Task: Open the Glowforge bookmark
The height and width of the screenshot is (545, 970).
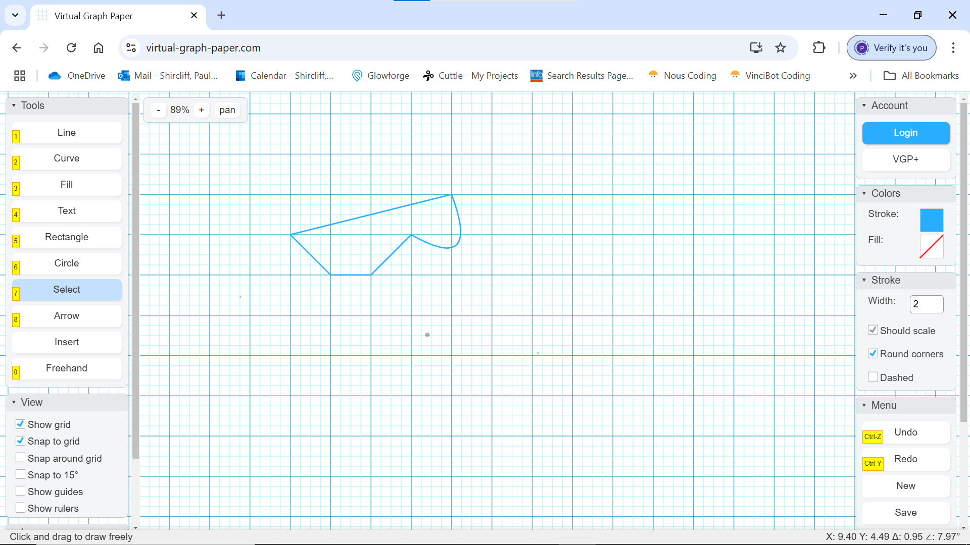Action: [x=388, y=75]
